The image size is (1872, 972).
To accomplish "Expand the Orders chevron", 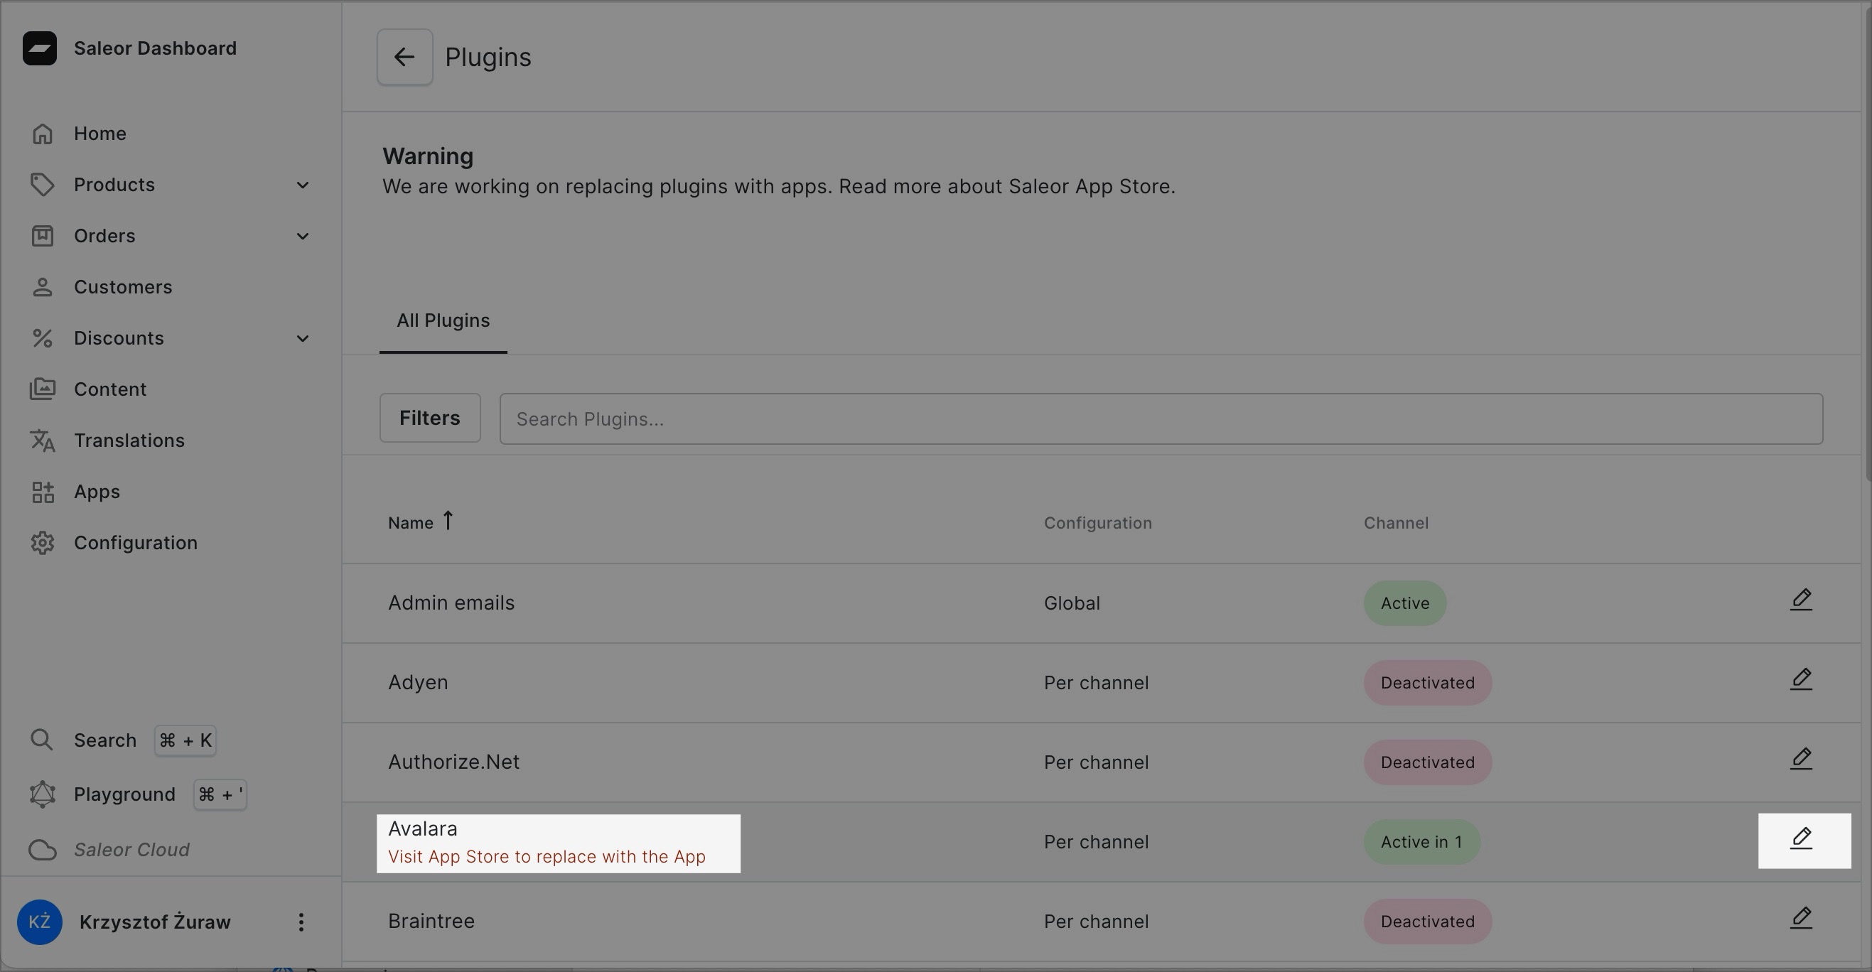I will pos(302,236).
